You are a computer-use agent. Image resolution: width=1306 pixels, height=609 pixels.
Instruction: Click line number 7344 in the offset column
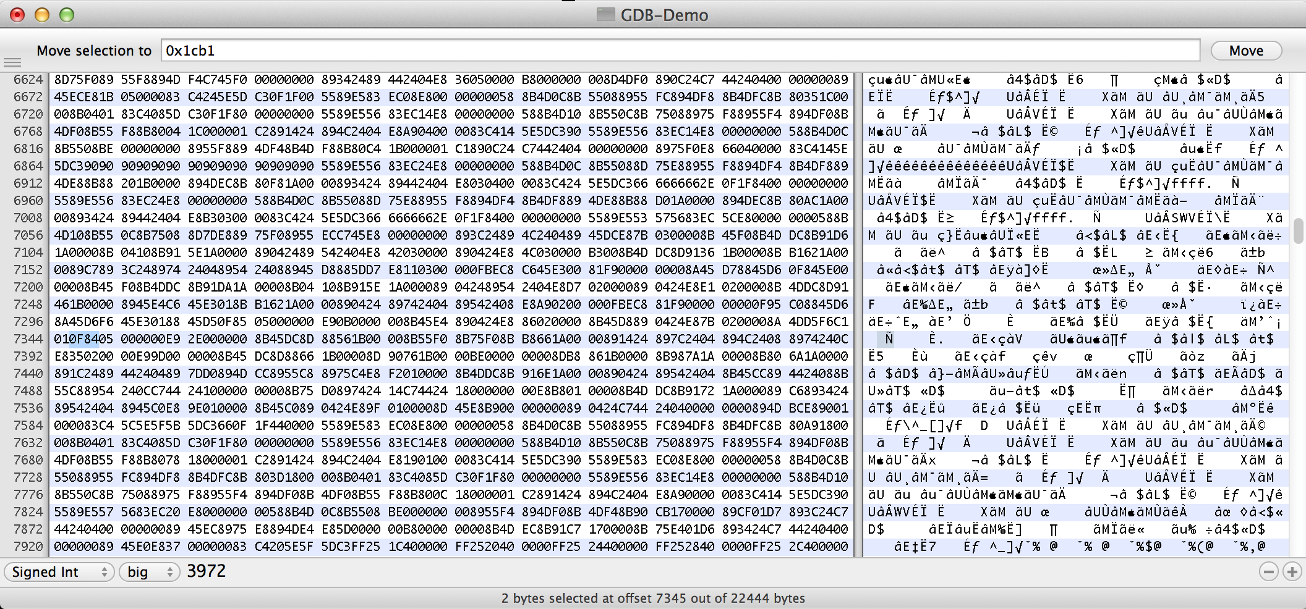click(28, 339)
